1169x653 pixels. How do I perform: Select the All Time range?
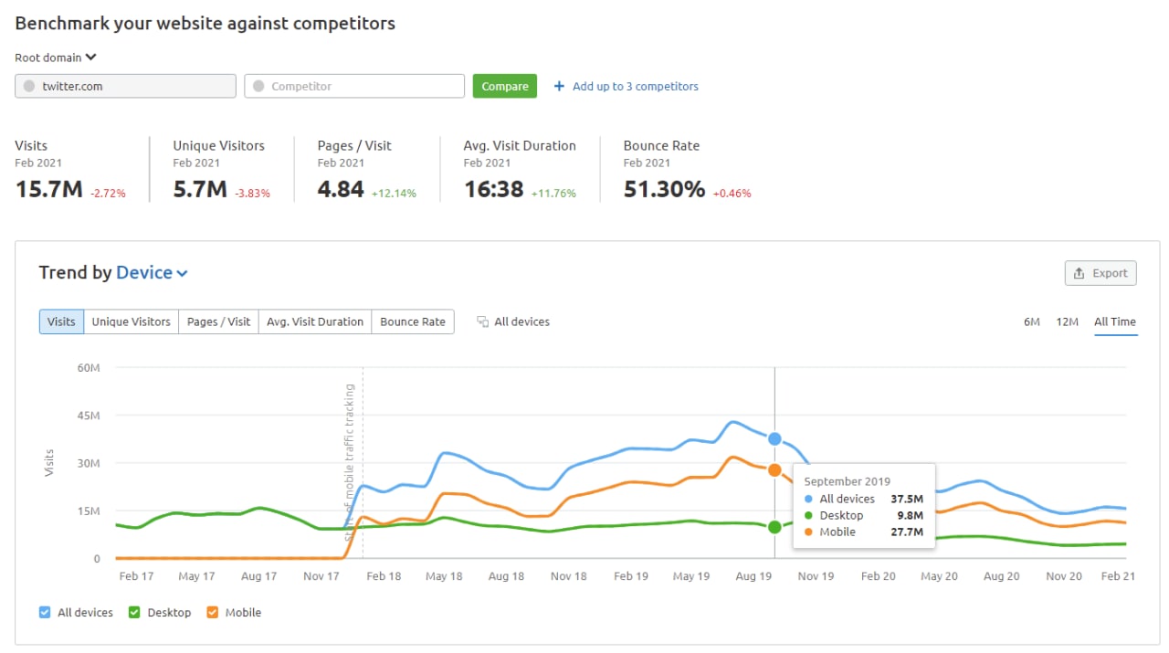(x=1115, y=321)
